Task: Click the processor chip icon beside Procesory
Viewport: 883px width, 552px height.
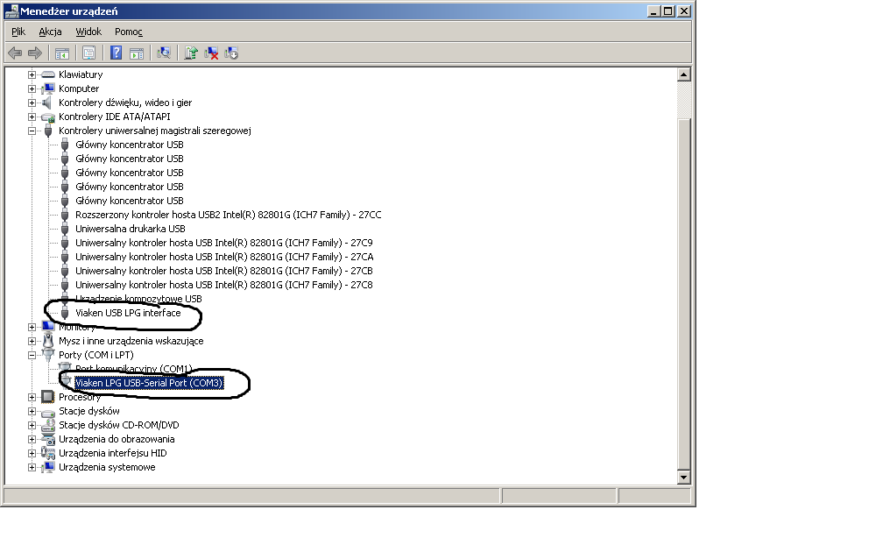Action: click(x=48, y=397)
